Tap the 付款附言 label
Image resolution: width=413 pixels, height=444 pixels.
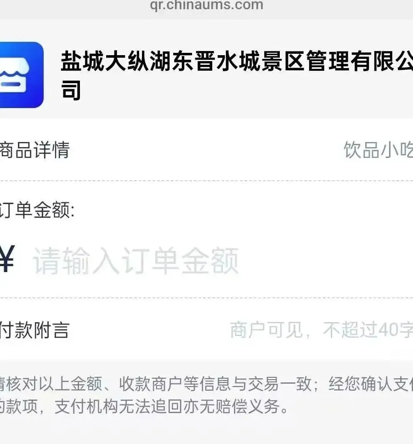(34, 330)
